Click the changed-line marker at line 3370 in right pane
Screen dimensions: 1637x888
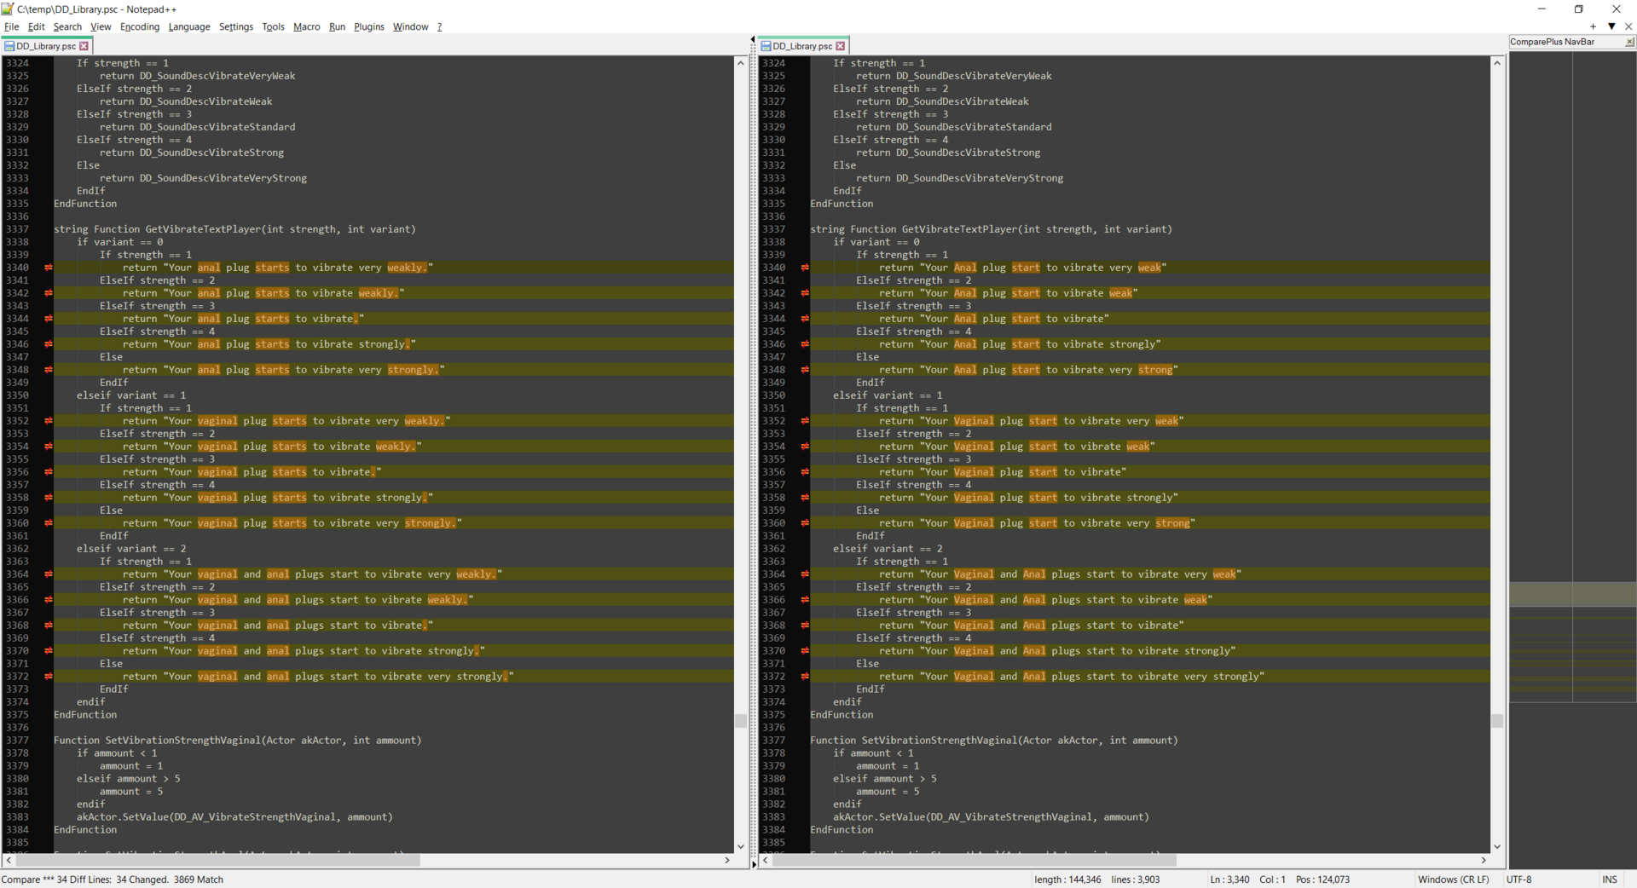point(805,651)
